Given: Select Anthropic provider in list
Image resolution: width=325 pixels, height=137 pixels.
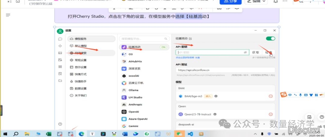Looking at the screenshot, I should 144,105.
